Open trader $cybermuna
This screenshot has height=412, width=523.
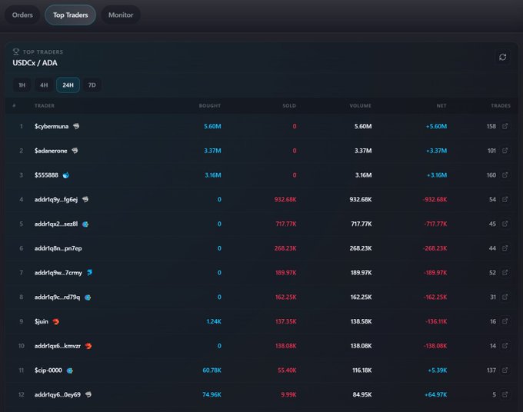(52, 126)
